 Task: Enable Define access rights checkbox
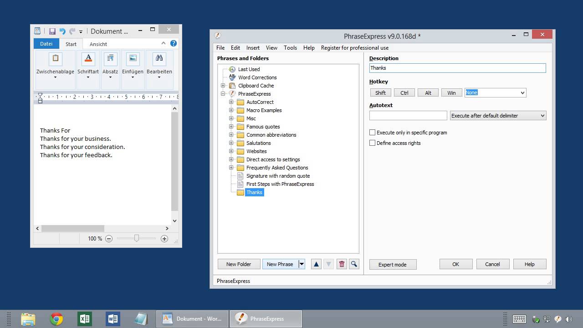373,143
